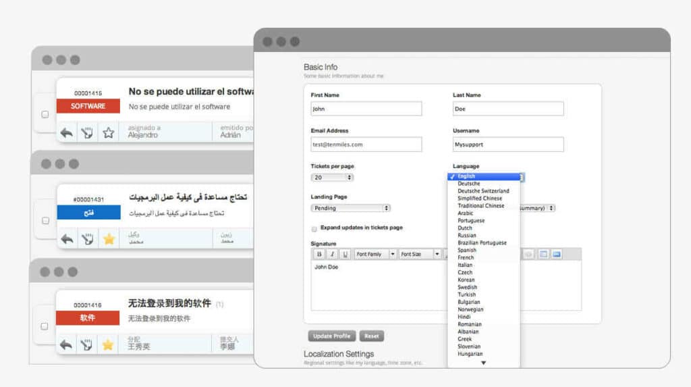Click First Name field with John
The height and width of the screenshot is (387, 691).
coord(366,109)
